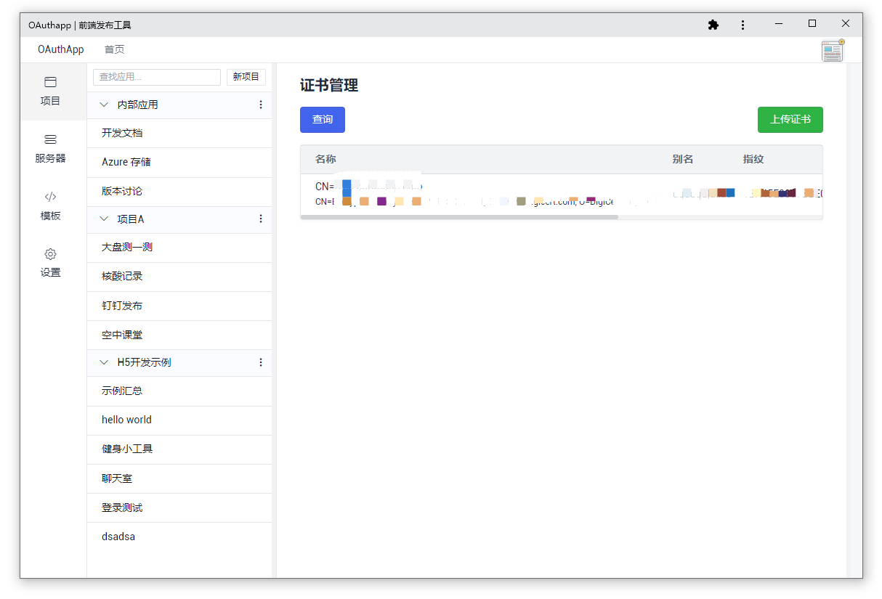Open 设置 from the left sidebar
Screen dimensions: 882x599
point(50,262)
